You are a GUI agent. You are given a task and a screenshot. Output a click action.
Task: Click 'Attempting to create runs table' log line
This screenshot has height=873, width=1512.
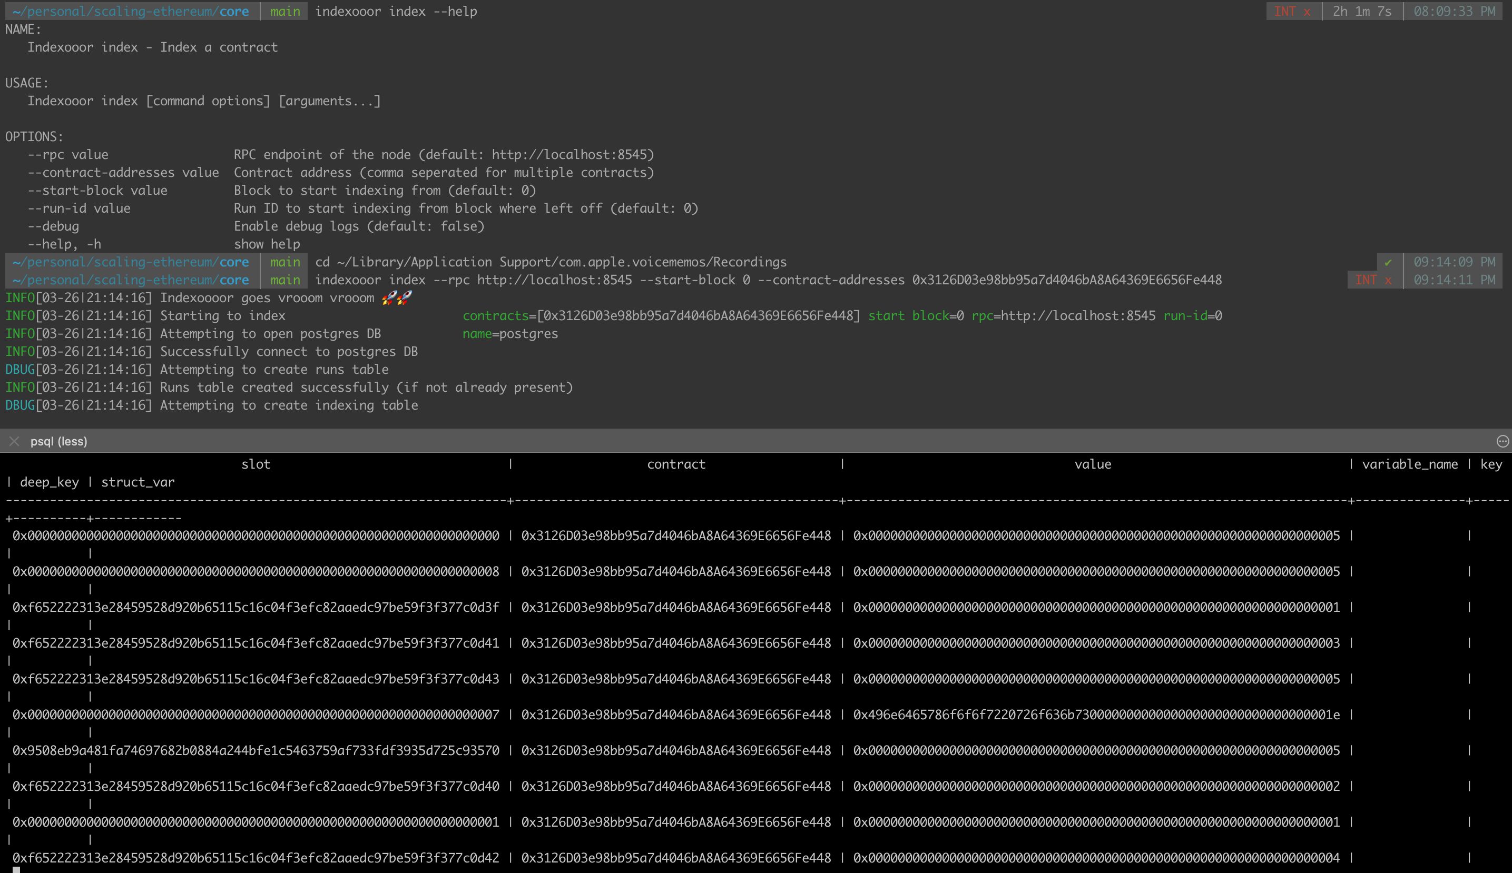197,370
